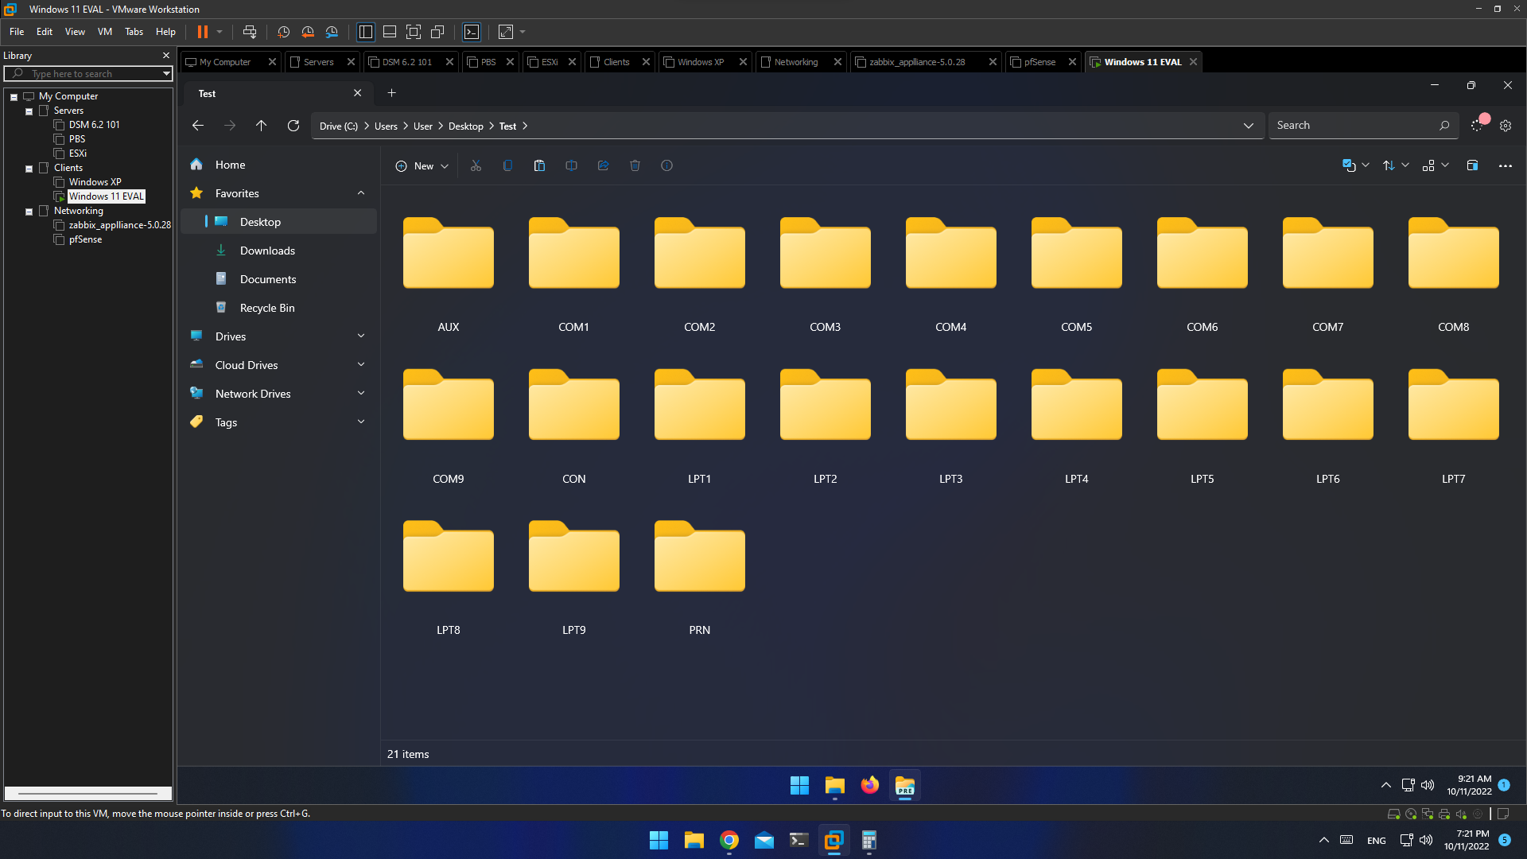Switch to the Windows XP VM tab
Viewport: 1527px width, 859px height.
point(700,61)
